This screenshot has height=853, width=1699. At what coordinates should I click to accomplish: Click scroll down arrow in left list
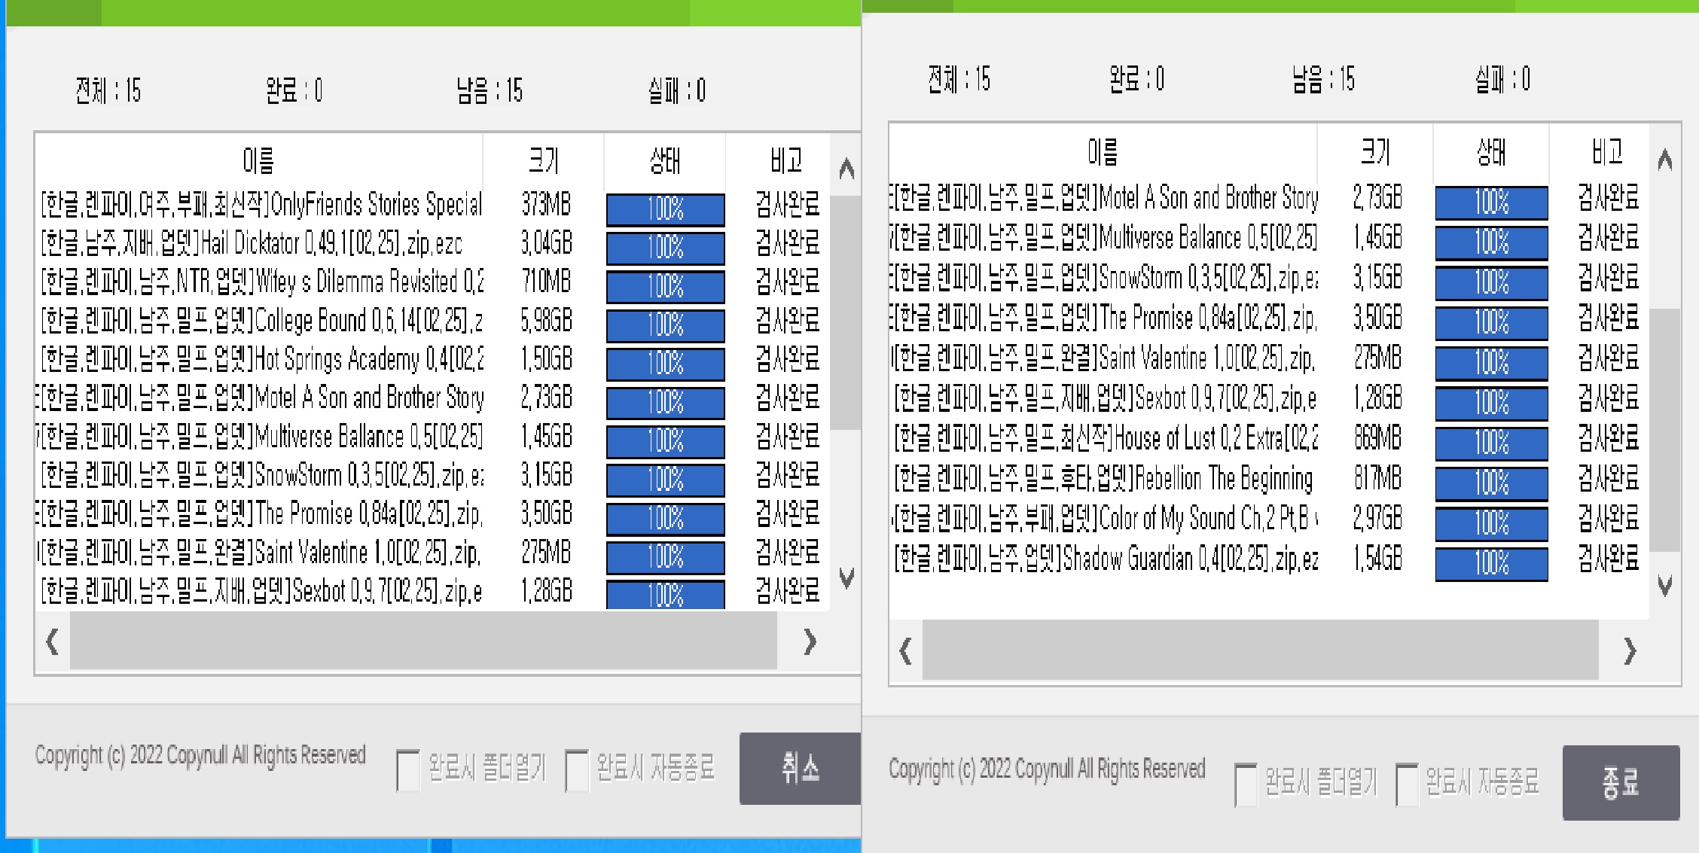coord(846,578)
